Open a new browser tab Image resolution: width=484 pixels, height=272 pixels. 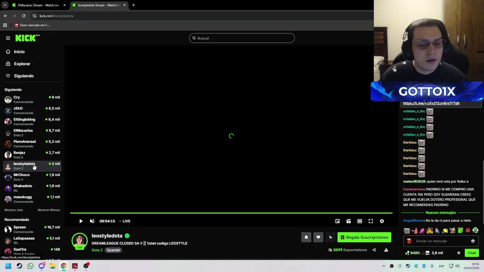coord(133,5)
